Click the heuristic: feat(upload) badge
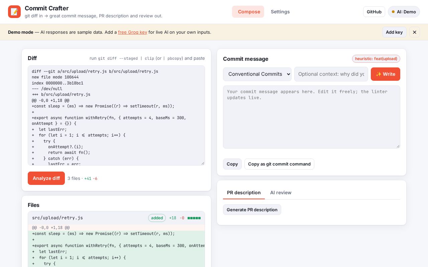This screenshot has height=267, width=428. tap(376, 59)
